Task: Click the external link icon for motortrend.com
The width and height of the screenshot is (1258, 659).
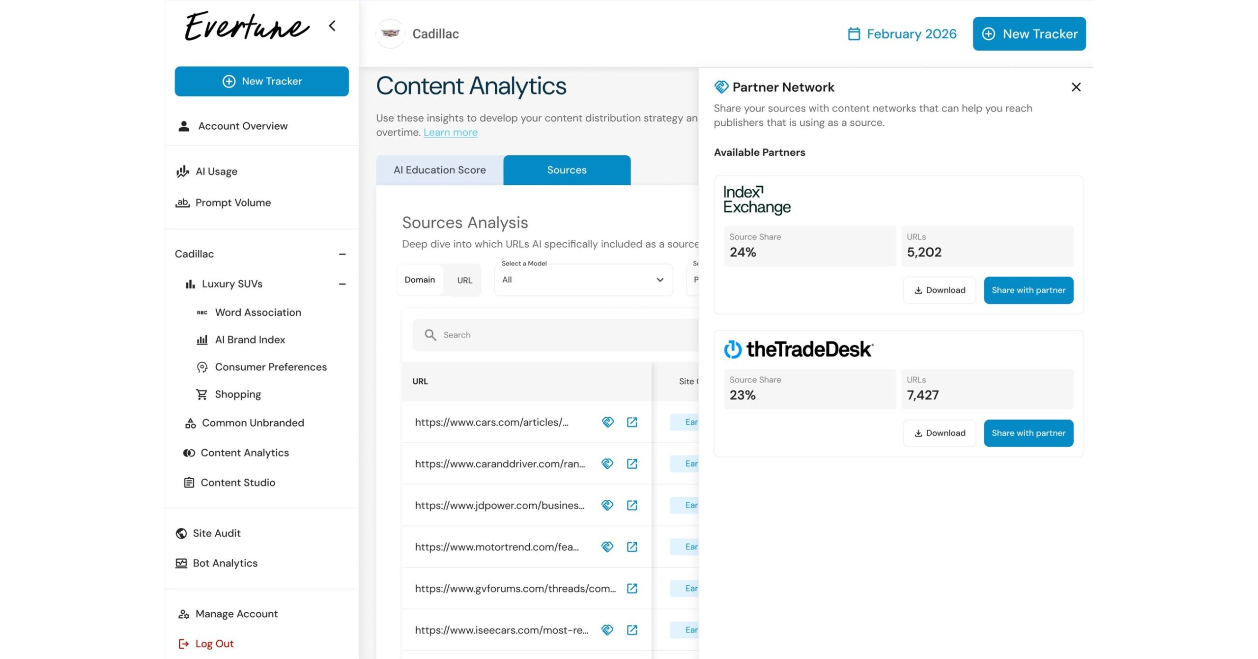Action: tap(632, 546)
